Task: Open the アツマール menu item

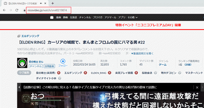Action: click(110, 17)
